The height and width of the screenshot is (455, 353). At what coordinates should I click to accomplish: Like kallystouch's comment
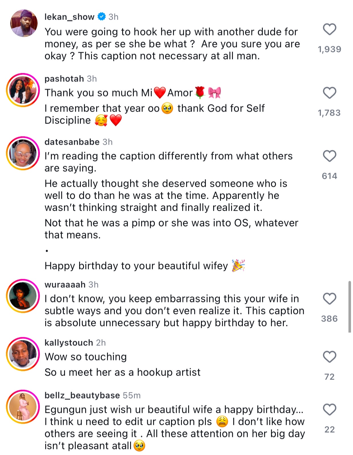click(x=329, y=357)
